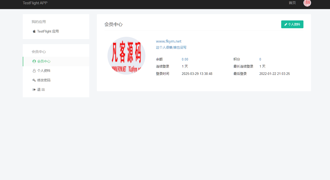
Task: Click the www.fkym.net username link
Action: coord(169,41)
